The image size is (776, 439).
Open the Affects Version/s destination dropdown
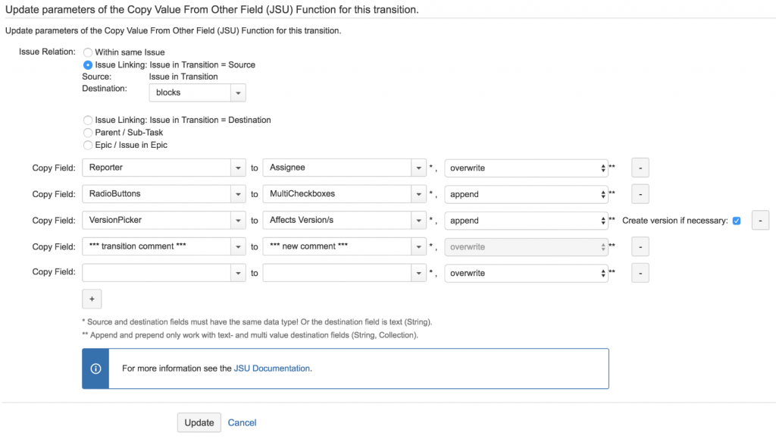345,220
